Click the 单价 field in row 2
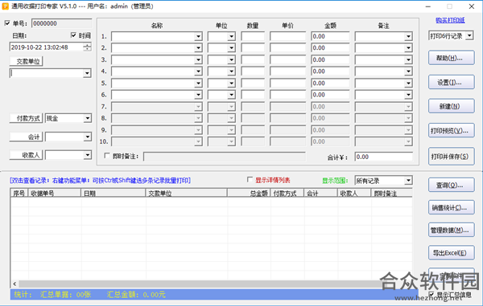This screenshot has width=483, height=306. click(x=287, y=48)
